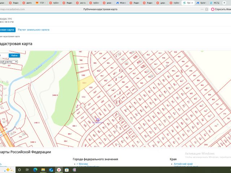Viewport: 231px width, 173px height.
Task: Click the 'Города федерального значения' heading
Action: point(95,159)
